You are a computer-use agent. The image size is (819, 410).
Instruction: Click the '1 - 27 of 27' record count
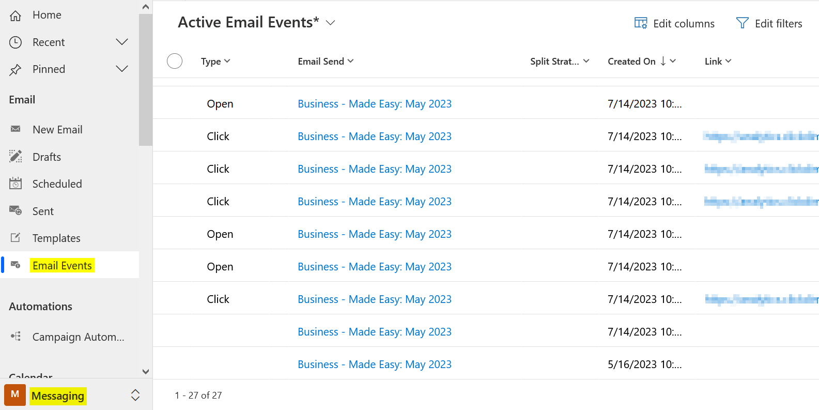coord(198,395)
